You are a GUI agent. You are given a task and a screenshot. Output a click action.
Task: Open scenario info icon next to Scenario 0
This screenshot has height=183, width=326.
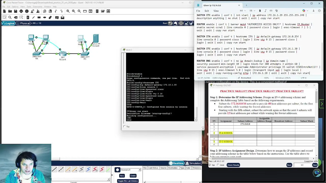tap(117, 170)
